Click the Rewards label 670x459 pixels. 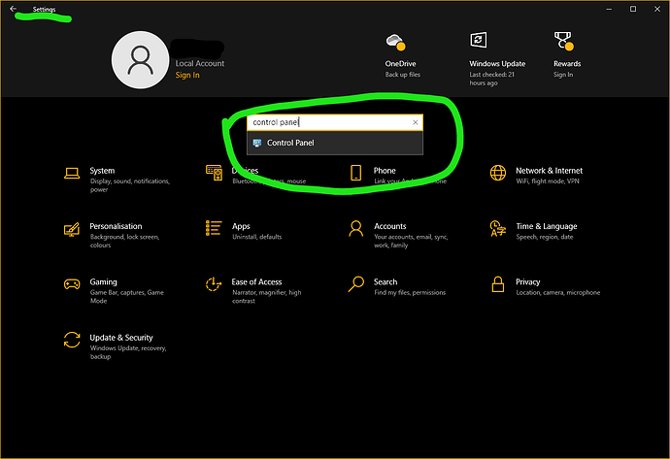567,64
